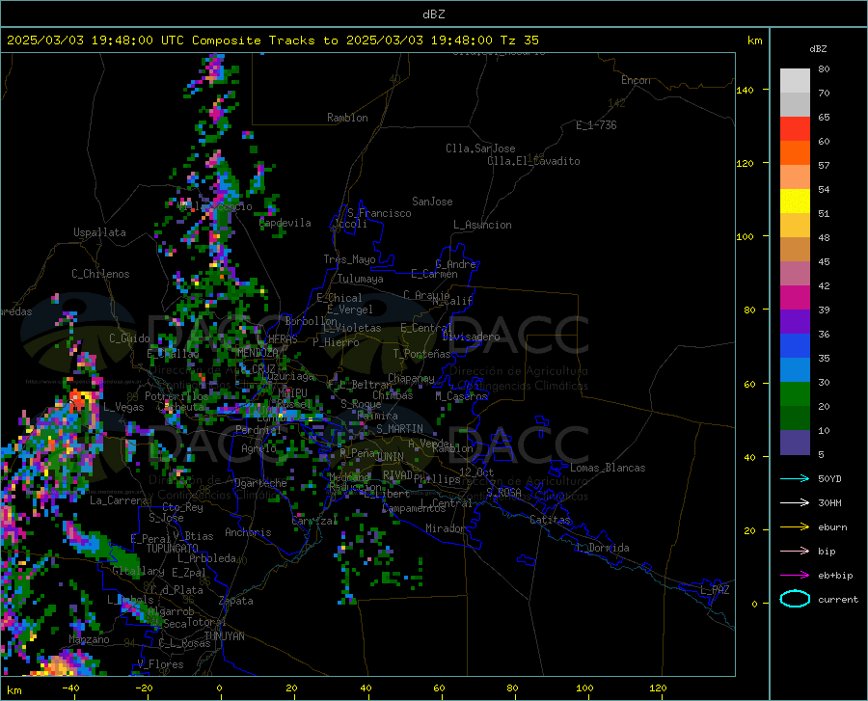Click the yellow eburn arrow icon
This screenshot has width=868, height=701.
[795, 527]
